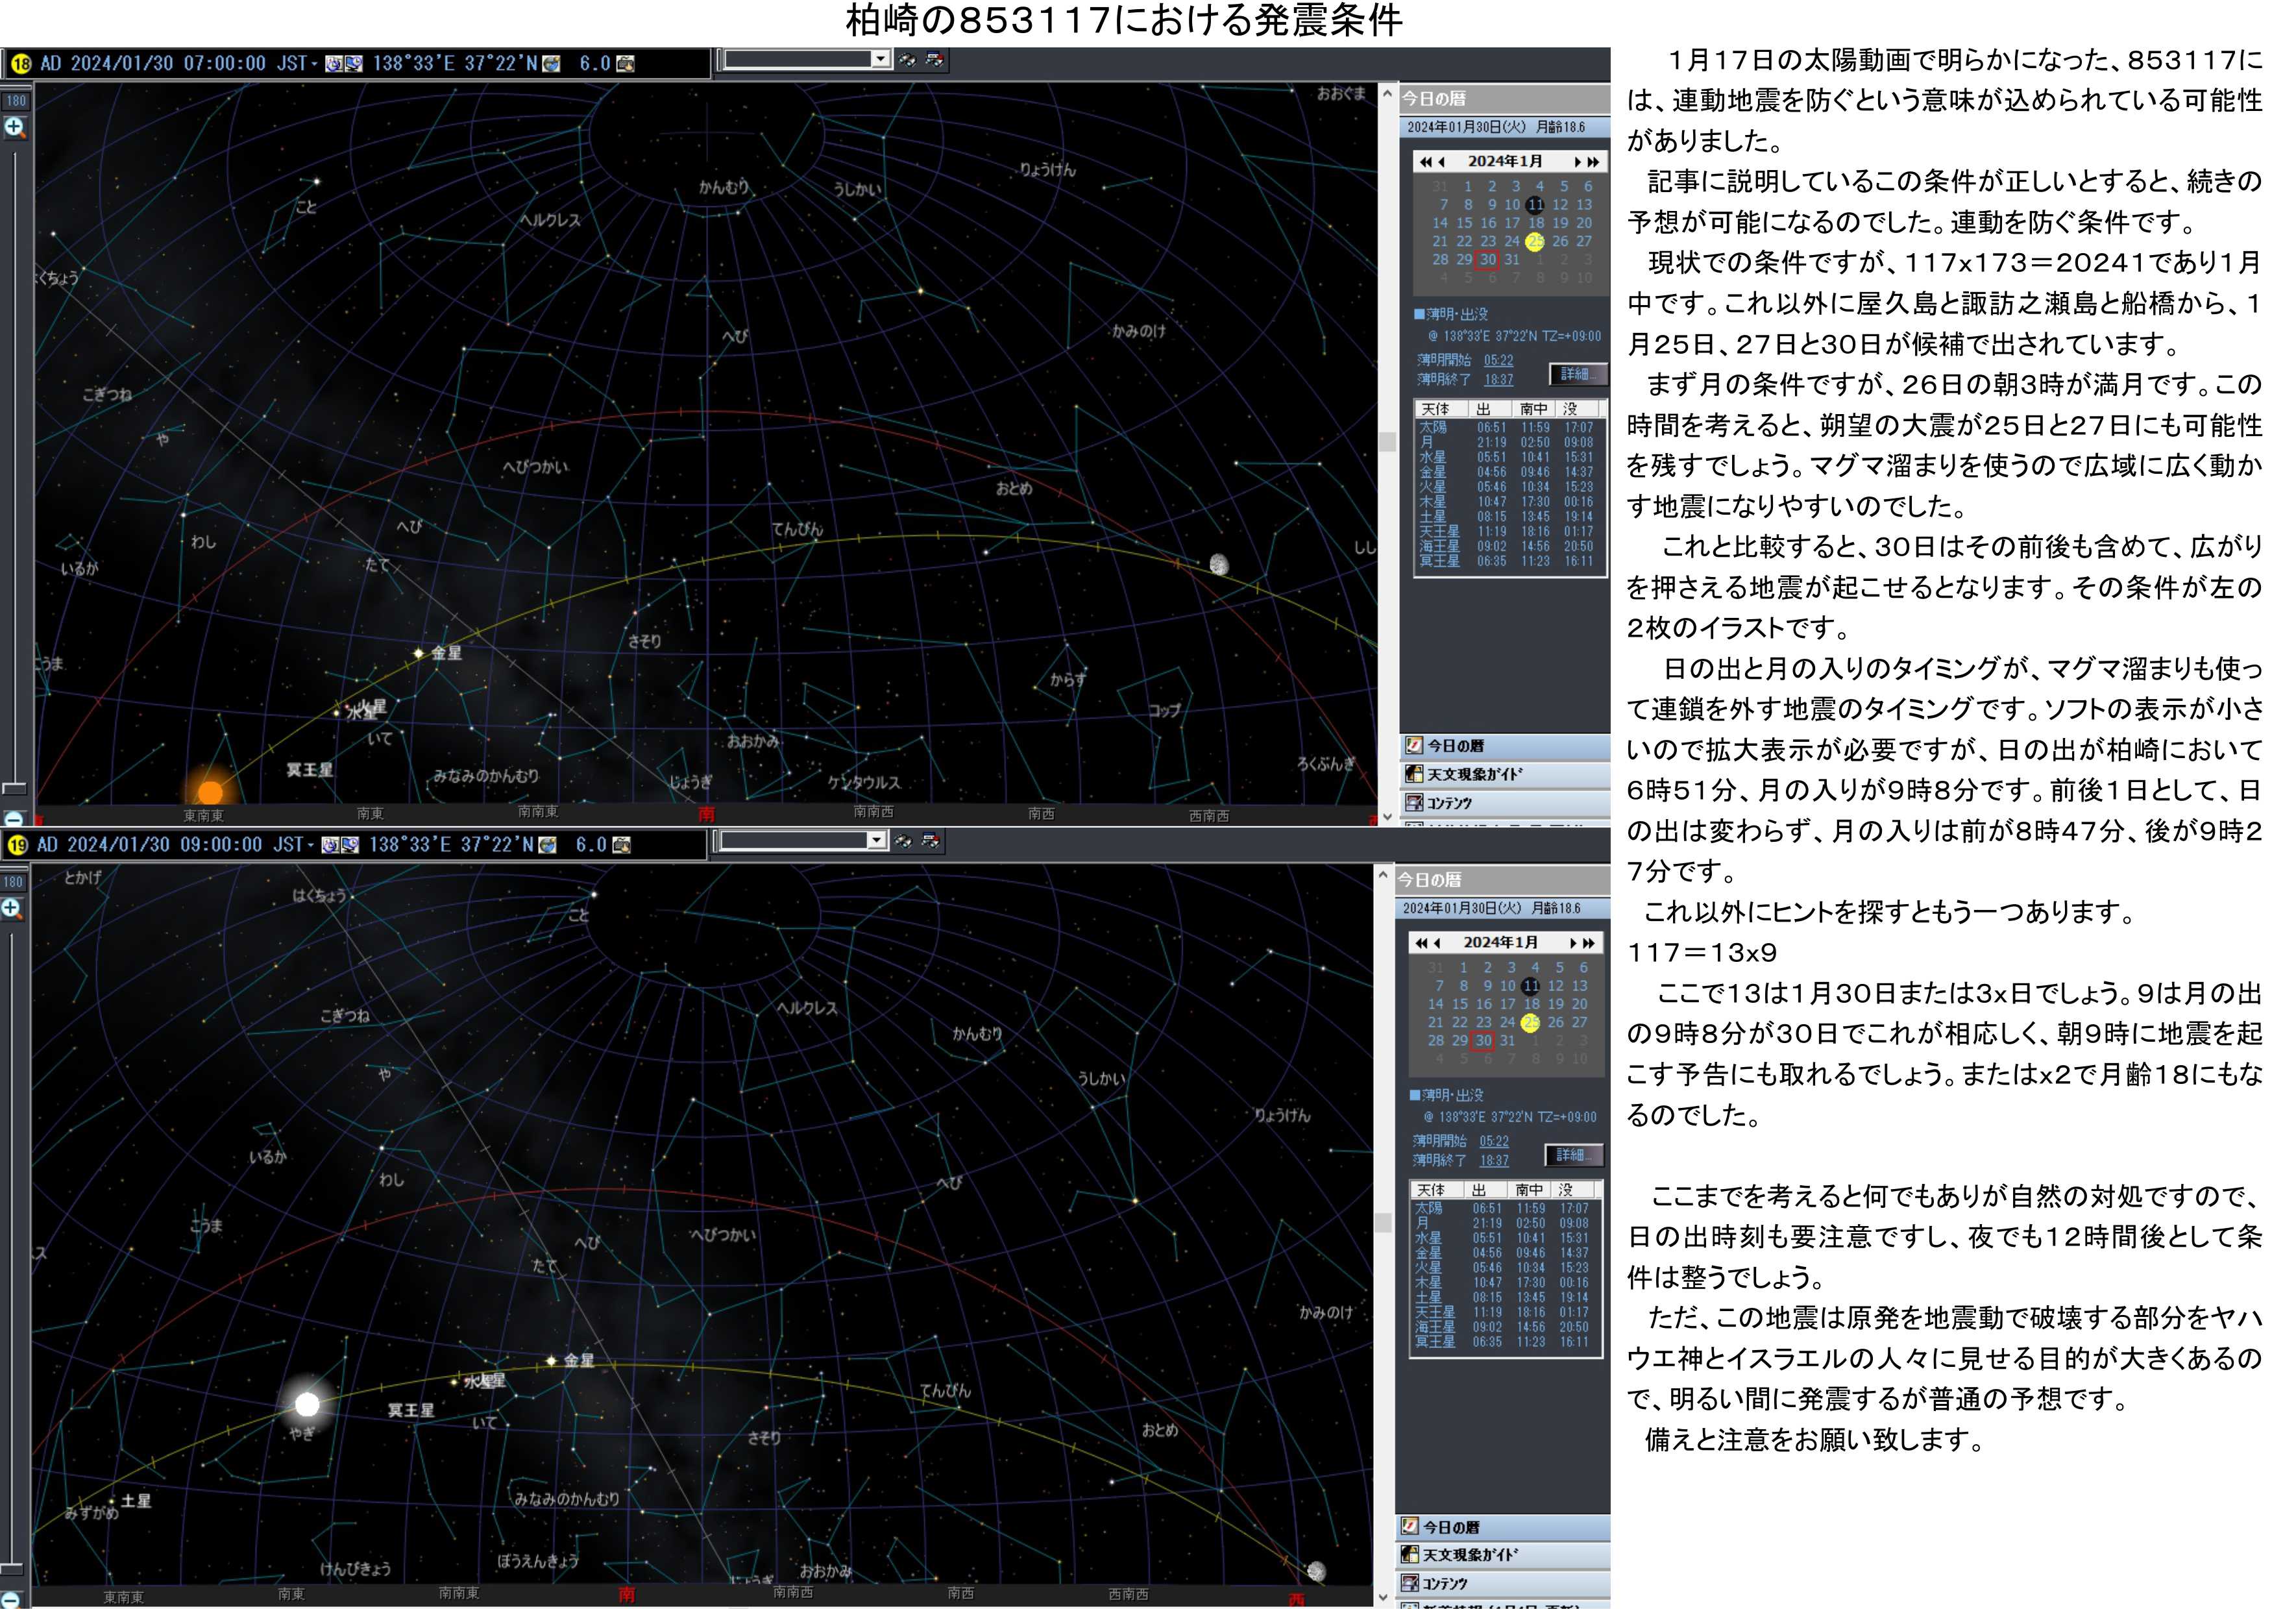Open the 今日の暦 tab in the upper panel

1505,746
